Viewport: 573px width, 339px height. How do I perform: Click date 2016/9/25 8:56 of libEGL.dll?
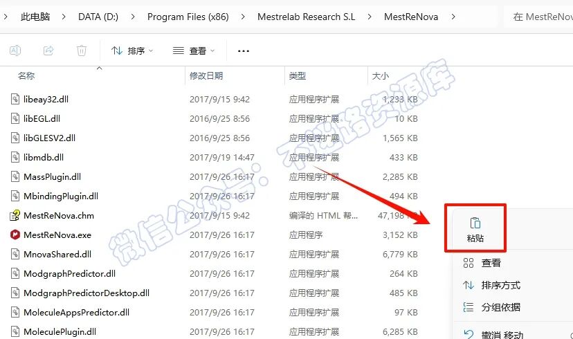click(x=219, y=119)
